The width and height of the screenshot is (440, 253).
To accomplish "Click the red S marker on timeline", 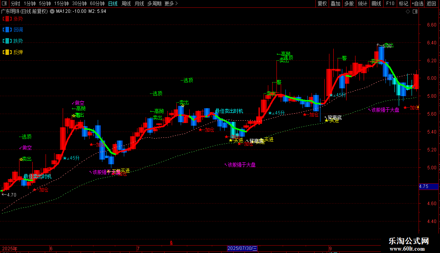I will tap(171, 243).
